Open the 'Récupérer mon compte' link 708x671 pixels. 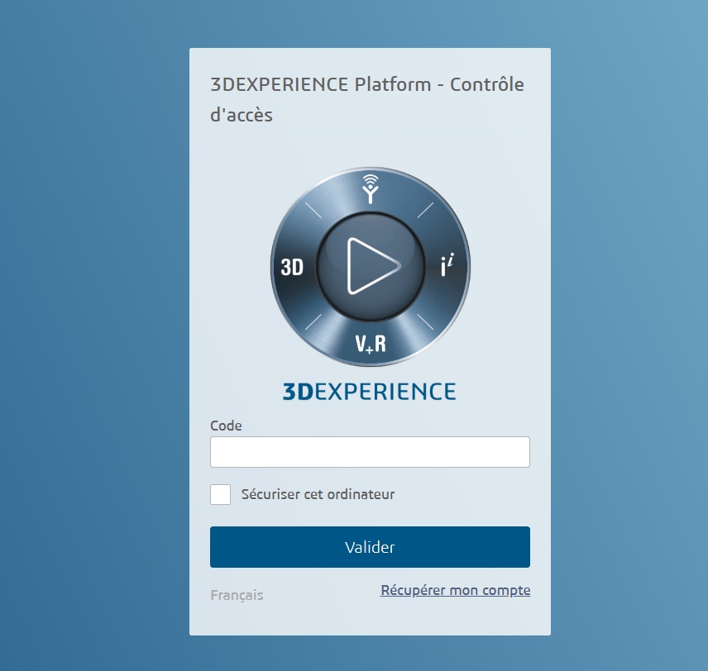455,590
